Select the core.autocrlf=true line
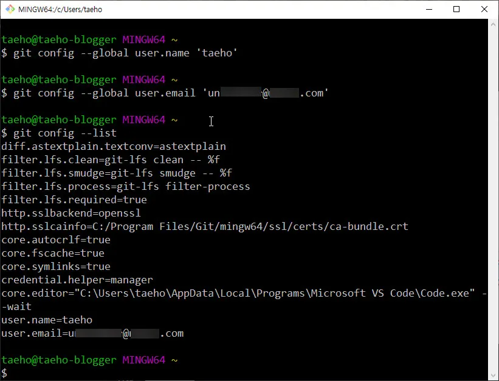The image size is (499, 381). tap(55, 240)
